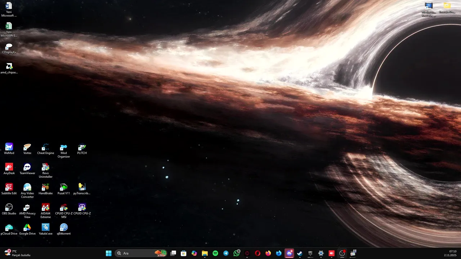Select the purple CPUID CPU-Z icon
The height and width of the screenshot is (259, 461).
pos(82,209)
